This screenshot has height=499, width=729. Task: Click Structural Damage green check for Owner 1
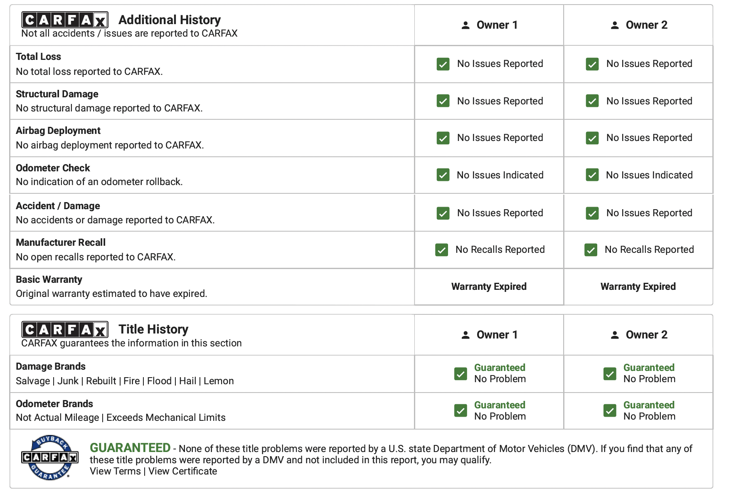pos(443,101)
